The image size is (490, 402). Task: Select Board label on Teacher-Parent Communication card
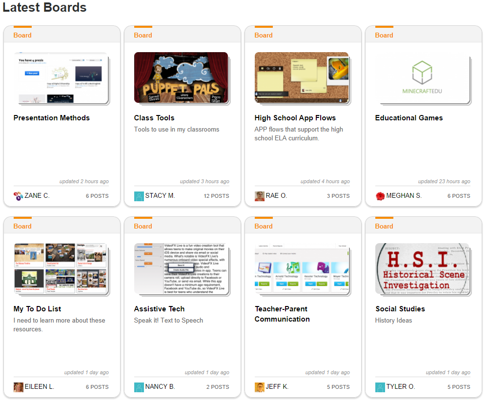click(264, 226)
